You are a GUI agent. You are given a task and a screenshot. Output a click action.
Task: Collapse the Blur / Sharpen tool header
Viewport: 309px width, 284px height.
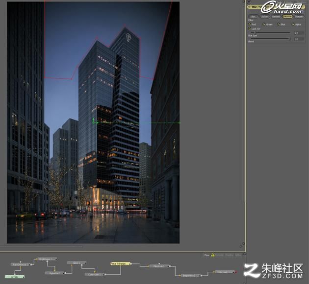click(x=250, y=7)
